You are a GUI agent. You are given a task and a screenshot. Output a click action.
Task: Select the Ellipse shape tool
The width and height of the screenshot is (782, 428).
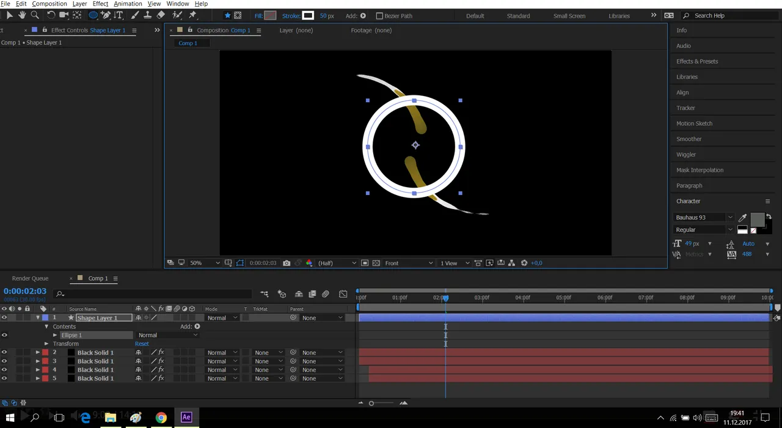[93, 15]
